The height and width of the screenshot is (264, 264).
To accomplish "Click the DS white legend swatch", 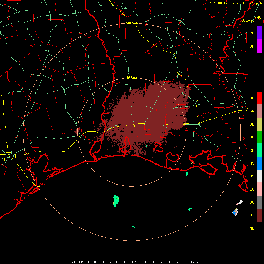I will (259, 176).
